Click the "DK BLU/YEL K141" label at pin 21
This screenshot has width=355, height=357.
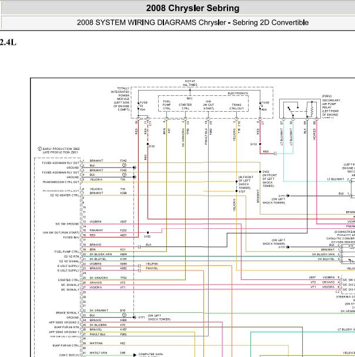pyautogui.click(x=108, y=259)
